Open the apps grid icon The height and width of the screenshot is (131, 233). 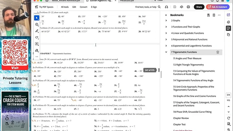(223, 1)
